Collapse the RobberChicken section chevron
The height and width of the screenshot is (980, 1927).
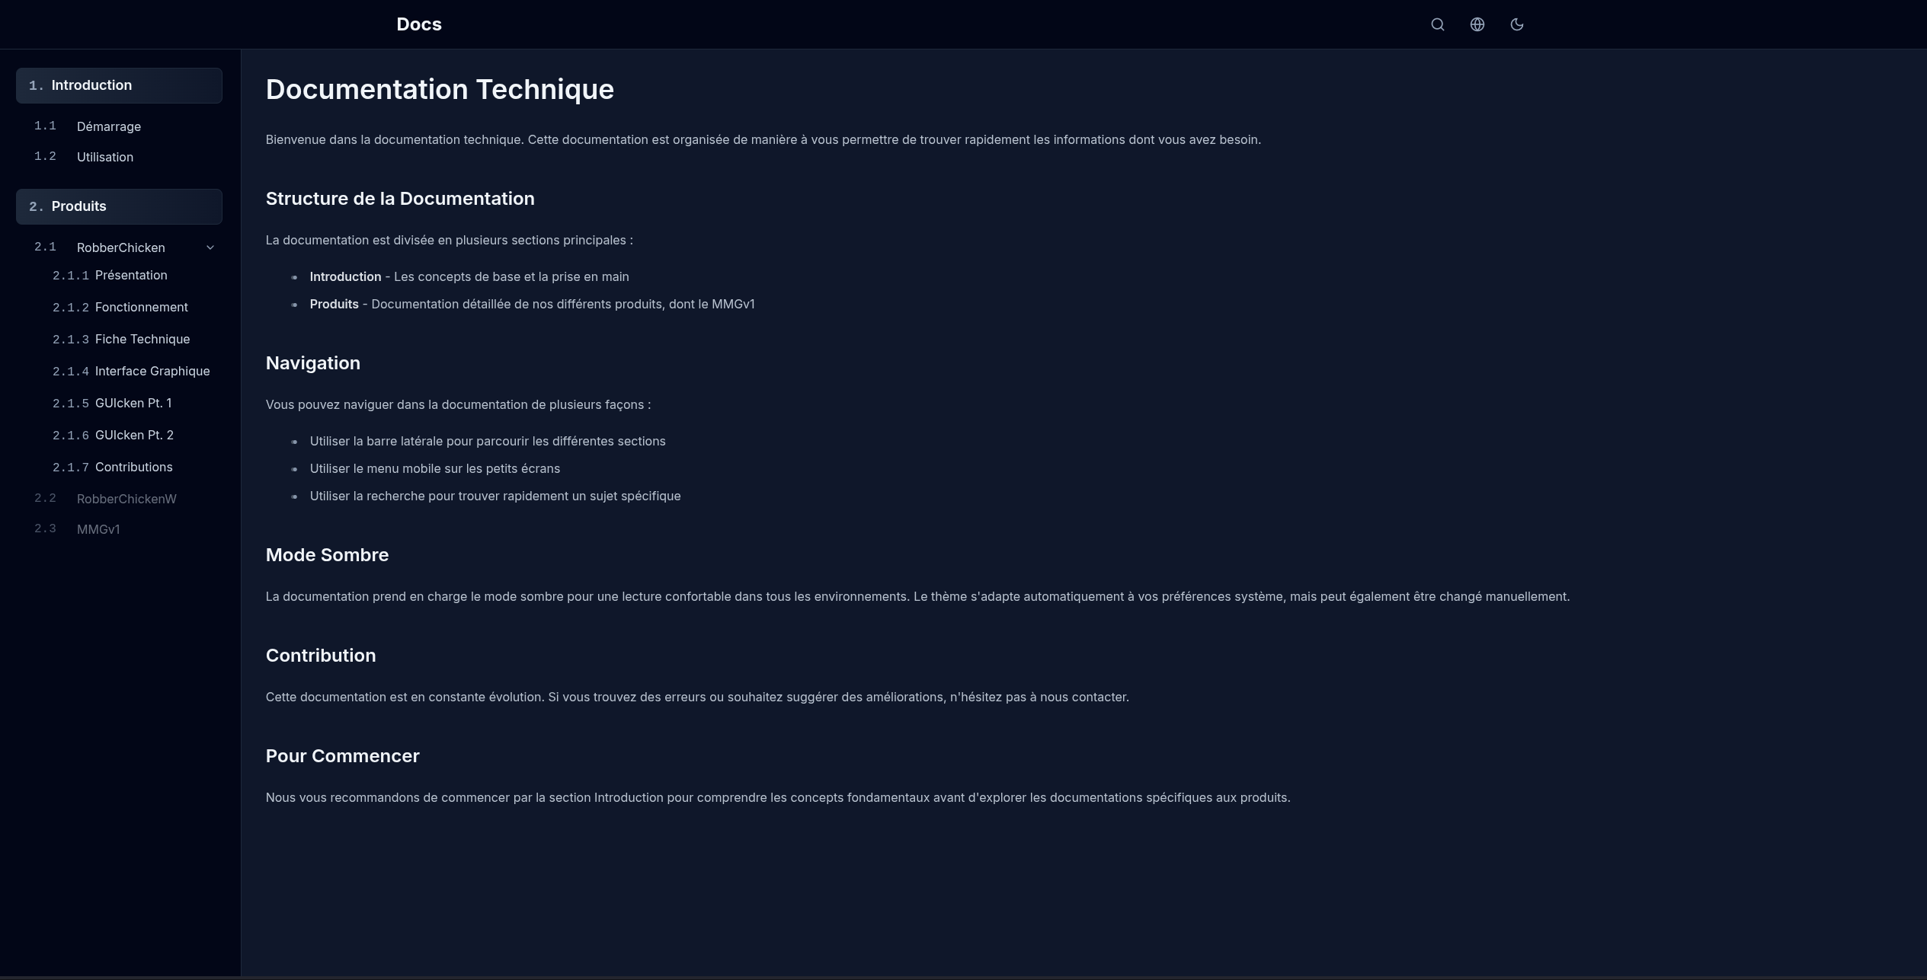coord(210,247)
